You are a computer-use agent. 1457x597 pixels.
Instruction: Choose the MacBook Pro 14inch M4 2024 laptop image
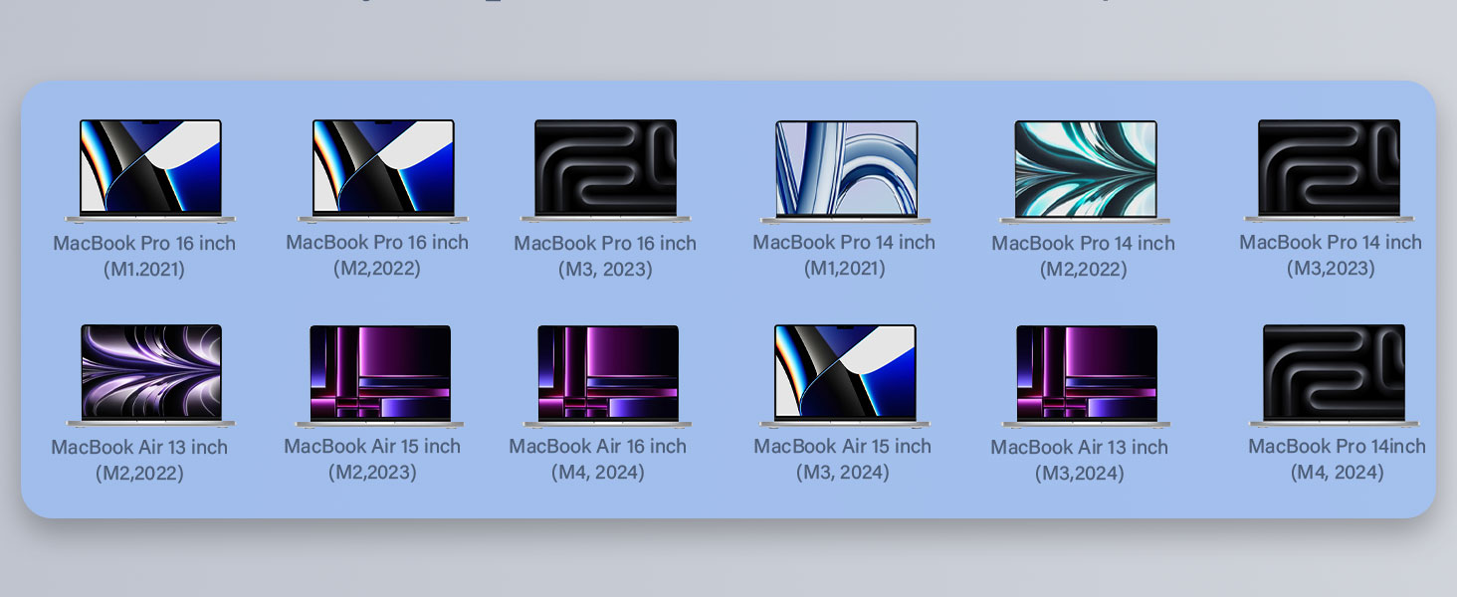click(x=1334, y=373)
